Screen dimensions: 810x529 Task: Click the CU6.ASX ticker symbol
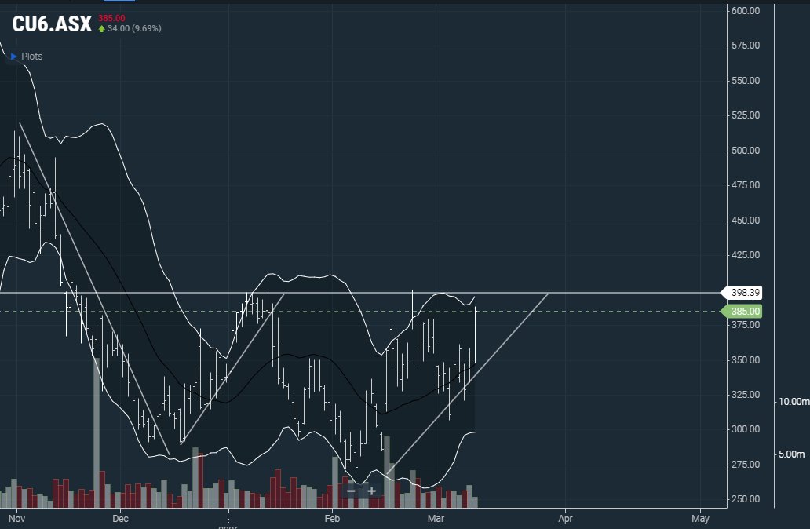point(52,24)
